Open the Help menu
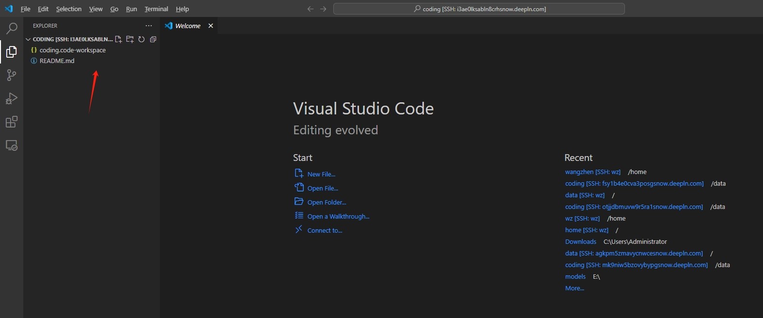763x318 pixels. click(x=182, y=9)
